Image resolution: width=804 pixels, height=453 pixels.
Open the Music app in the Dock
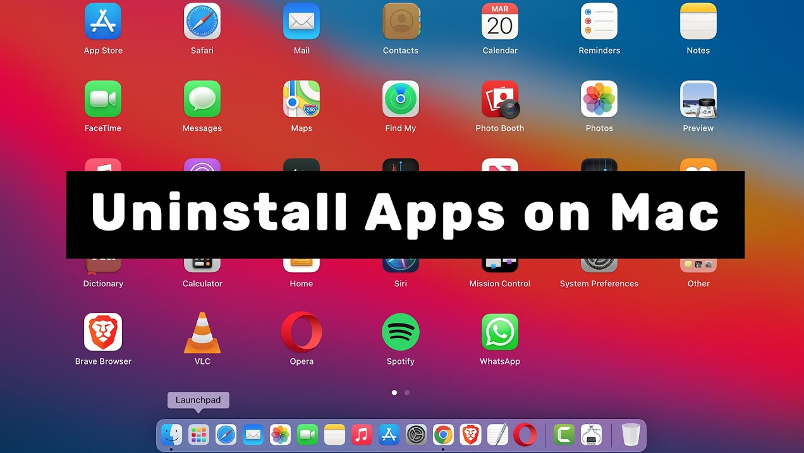click(362, 435)
